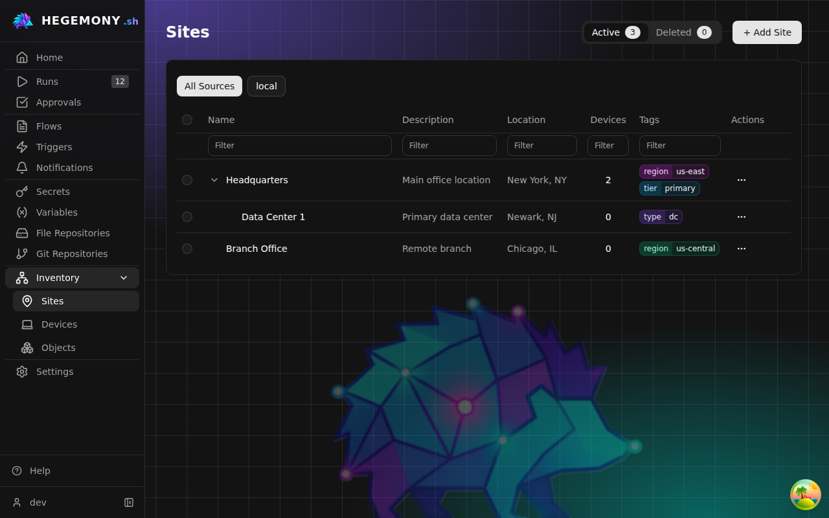829x518 pixels.
Task: Open Home via its house icon
Action: point(22,58)
